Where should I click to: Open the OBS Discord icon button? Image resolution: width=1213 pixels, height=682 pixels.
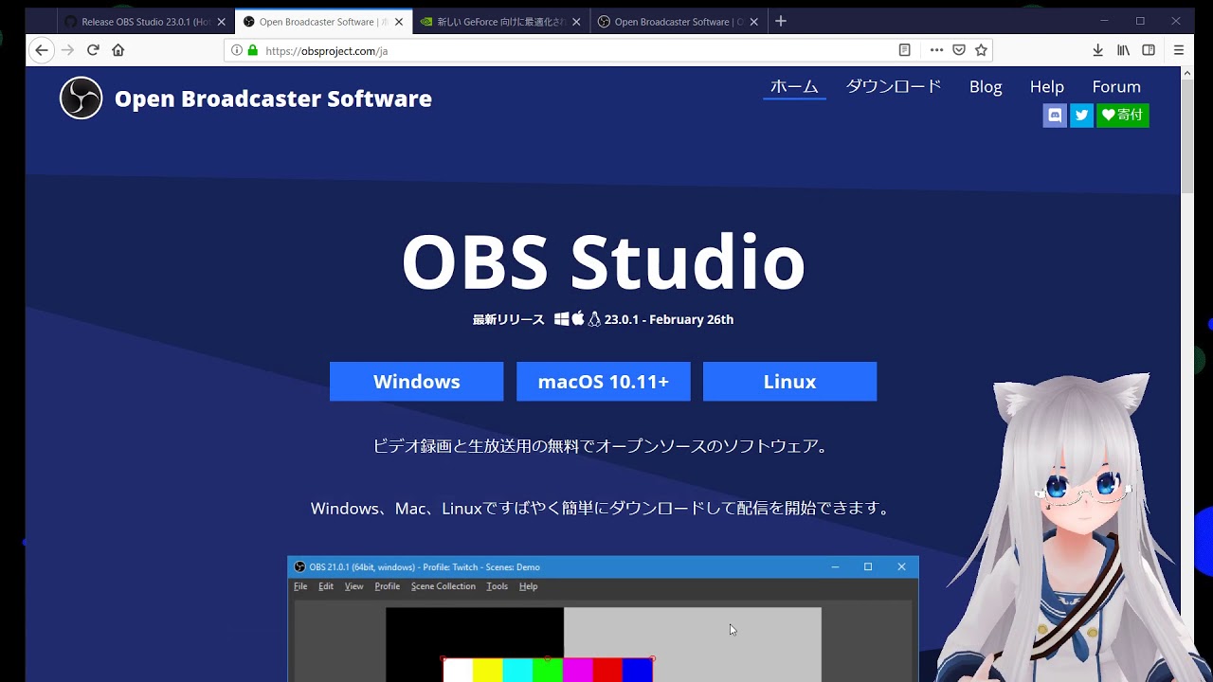tap(1055, 116)
